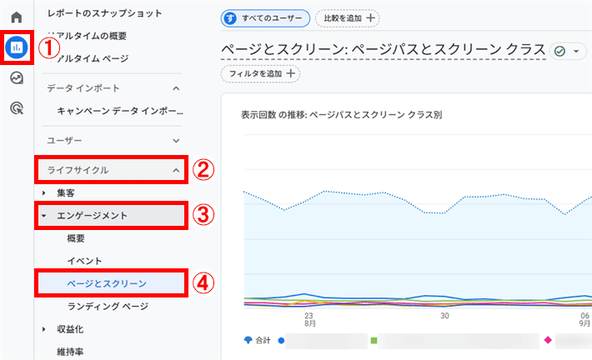Click plus icon in フィルタを追加 chip
The height and width of the screenshot is (360, 592).
[290, 73]
